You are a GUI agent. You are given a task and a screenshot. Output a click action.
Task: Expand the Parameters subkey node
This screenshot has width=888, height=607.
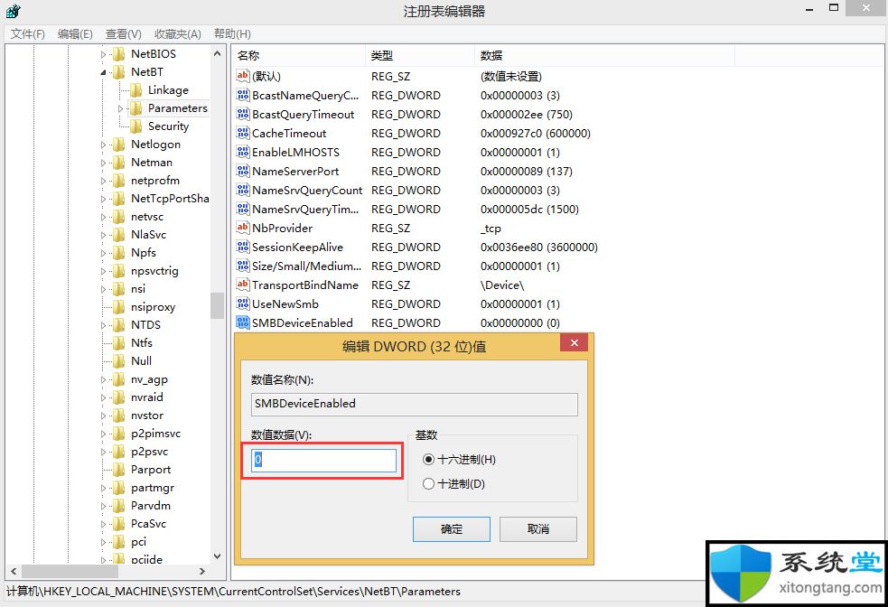(120, 108)
